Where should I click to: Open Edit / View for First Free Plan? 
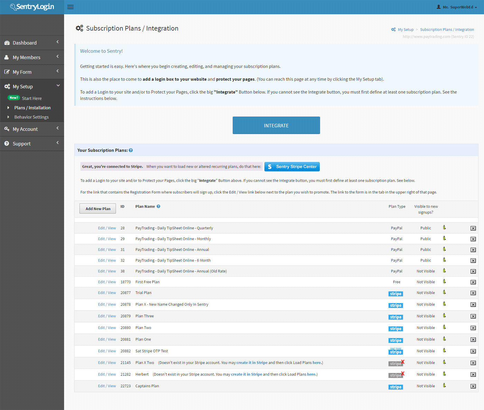click(107, 282)
